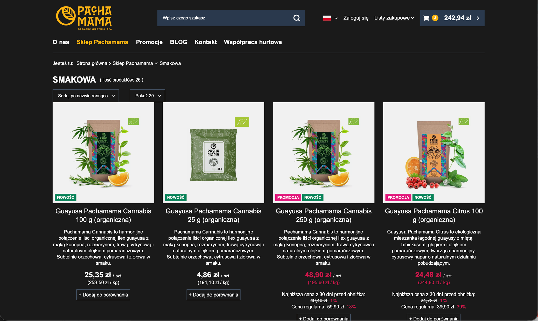Click Citrus 100 g product image
This screenshot has height=321, width=538.
[434, 153]
